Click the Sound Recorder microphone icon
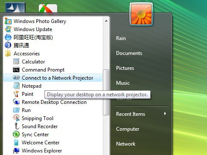The height and width of the screenshot is (155, 207). [17, 126]
